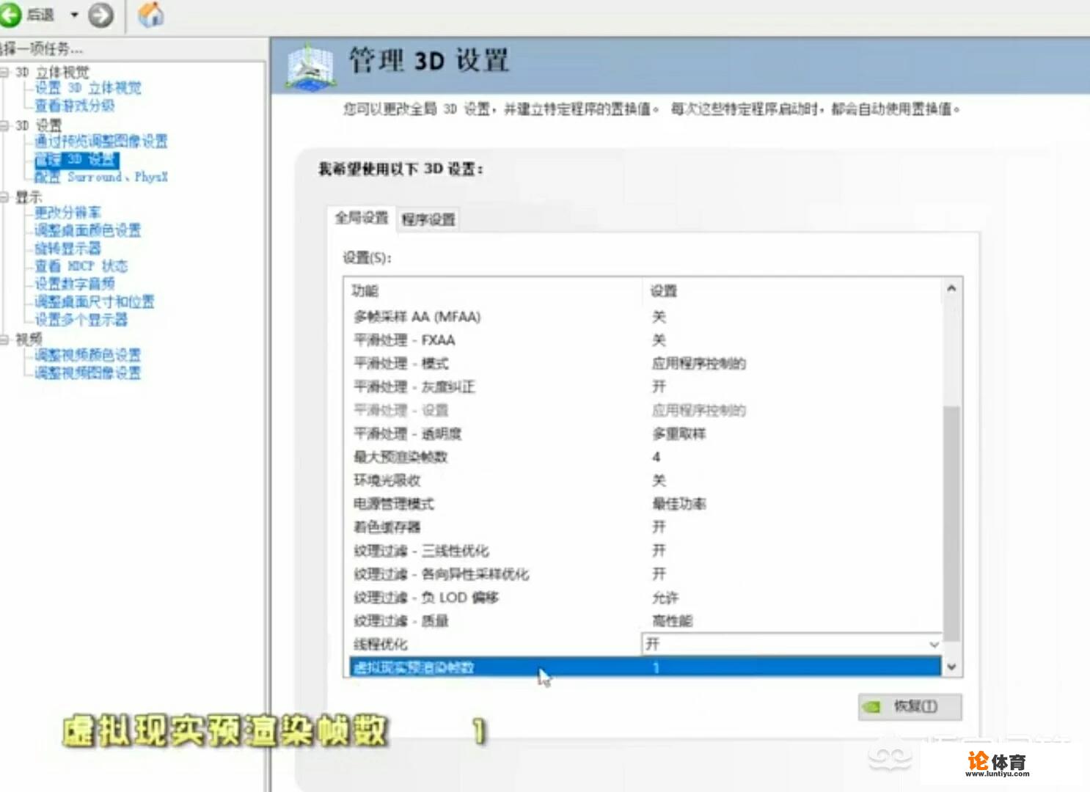Click the 最佳功率 value for power mode
The image size is (1090, 792).
click(x=679, y=504)
